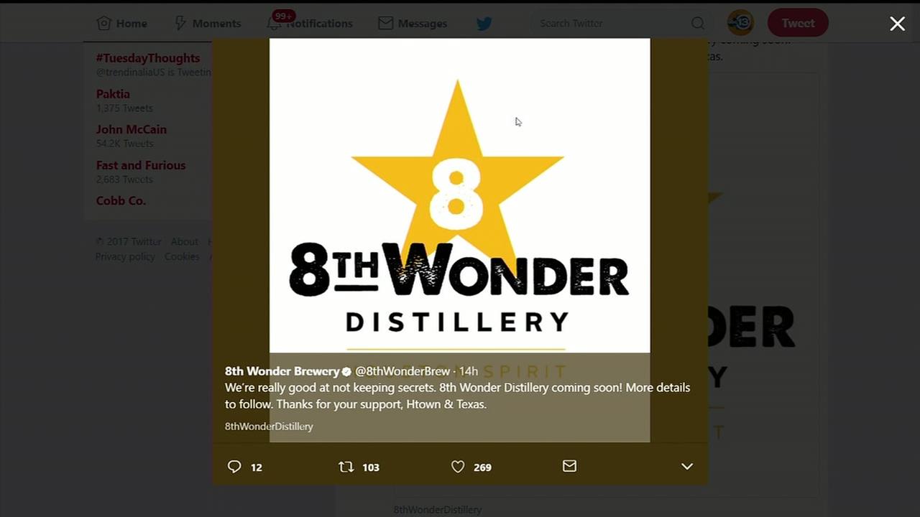The height and width of the screenshot is (517, 920).
Task: Open the notifications bell icon
Action: (273, 23)
